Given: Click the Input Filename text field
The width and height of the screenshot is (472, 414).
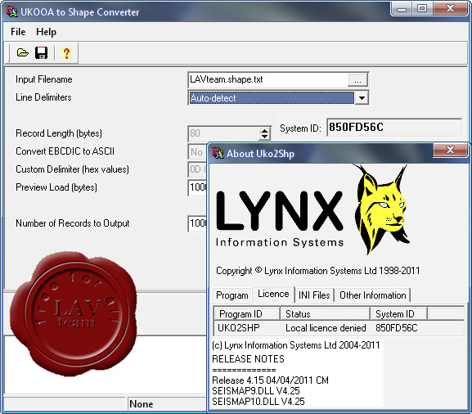Looking at the screenshot, I should point(268,80).
